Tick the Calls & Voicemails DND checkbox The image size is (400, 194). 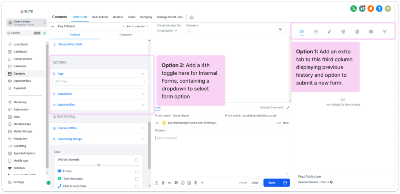[x=137, y=186]
